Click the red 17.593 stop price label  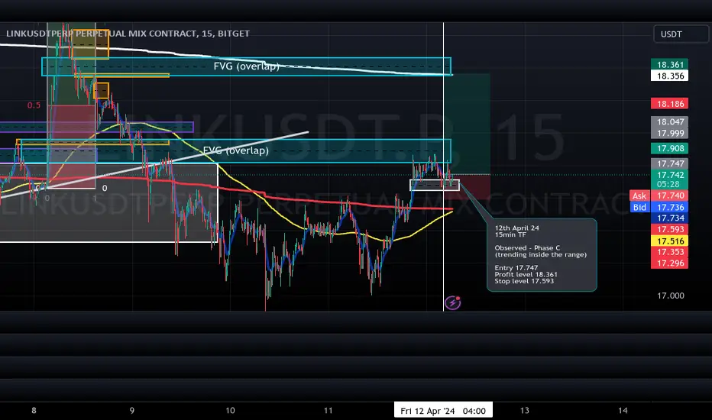(670, 229)
